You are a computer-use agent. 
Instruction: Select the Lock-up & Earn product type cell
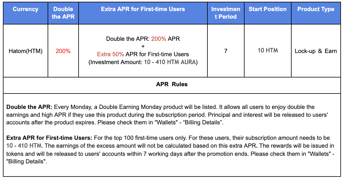316,51
